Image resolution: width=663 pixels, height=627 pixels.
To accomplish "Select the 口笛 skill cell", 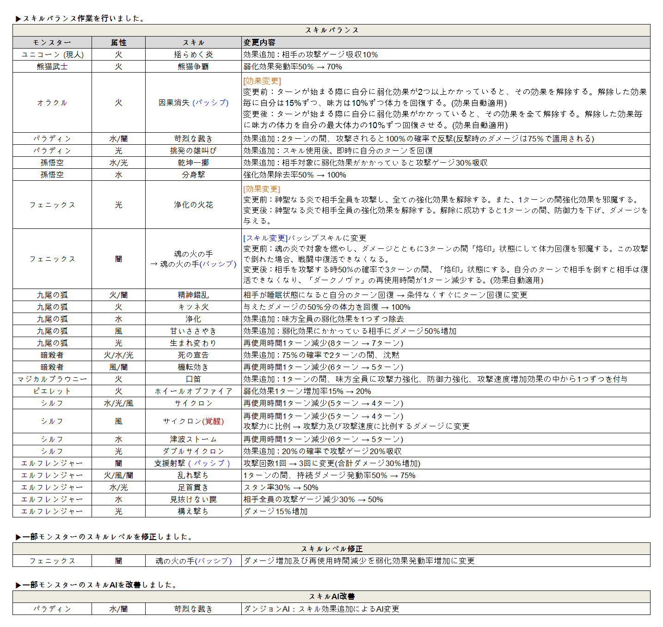I will coord(193,379).
